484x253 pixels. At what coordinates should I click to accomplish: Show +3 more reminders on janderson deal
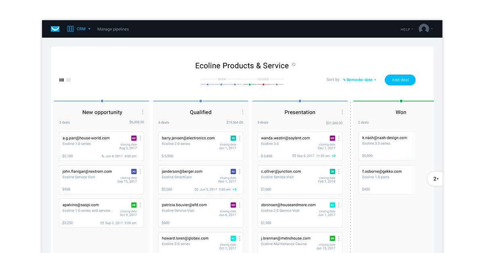click(234, 189)
